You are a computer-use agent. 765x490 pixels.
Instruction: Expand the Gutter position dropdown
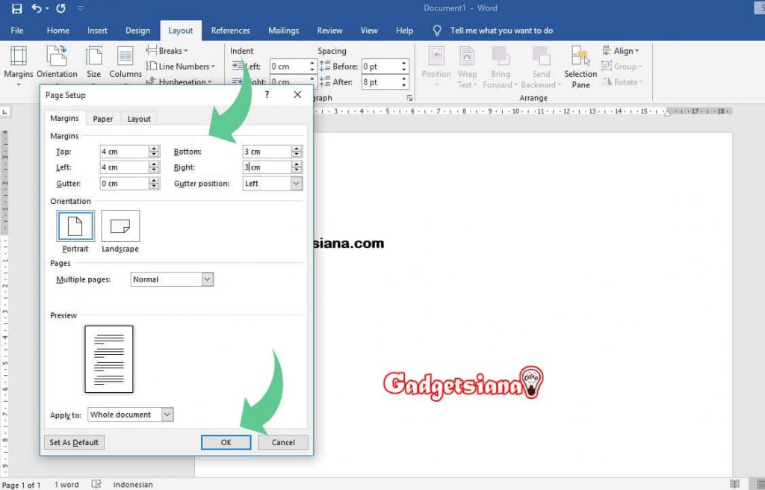pyautogui.click(x=296, y=184)
